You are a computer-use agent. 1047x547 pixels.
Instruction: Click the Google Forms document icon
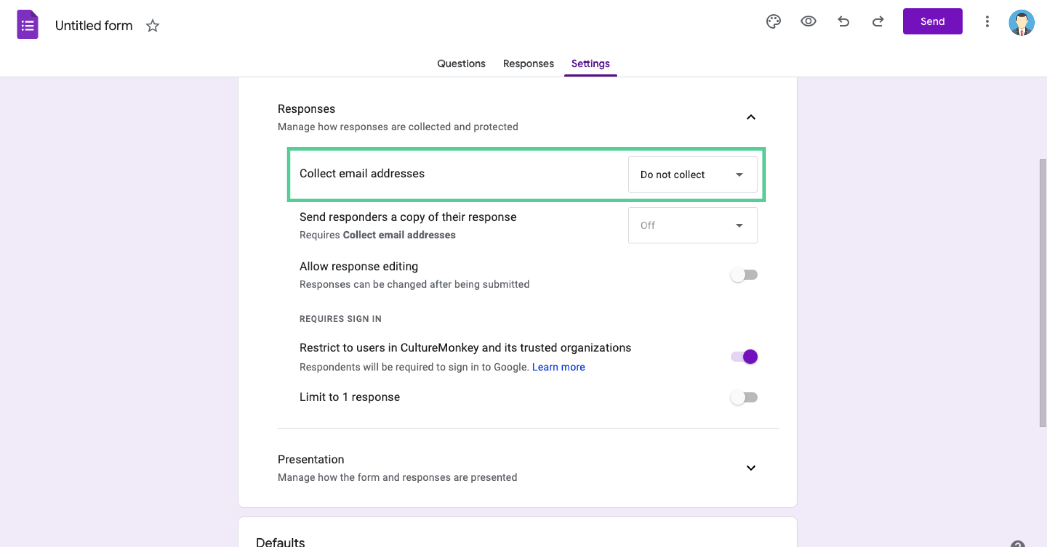26,26
